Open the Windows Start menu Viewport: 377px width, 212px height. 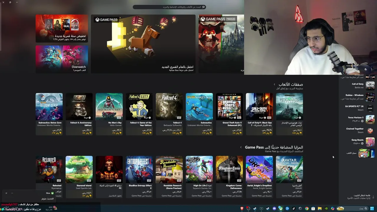[x=372, y=208]
